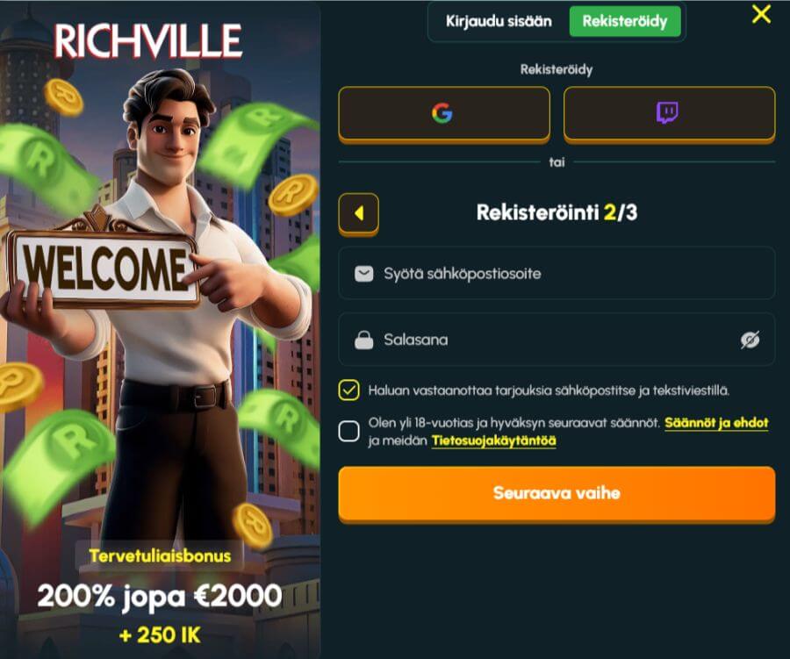This screenshot has width=790, height=659.
Task: Focus the Syötä sähköpostiosoite email field
Action: tap(557, 274)
